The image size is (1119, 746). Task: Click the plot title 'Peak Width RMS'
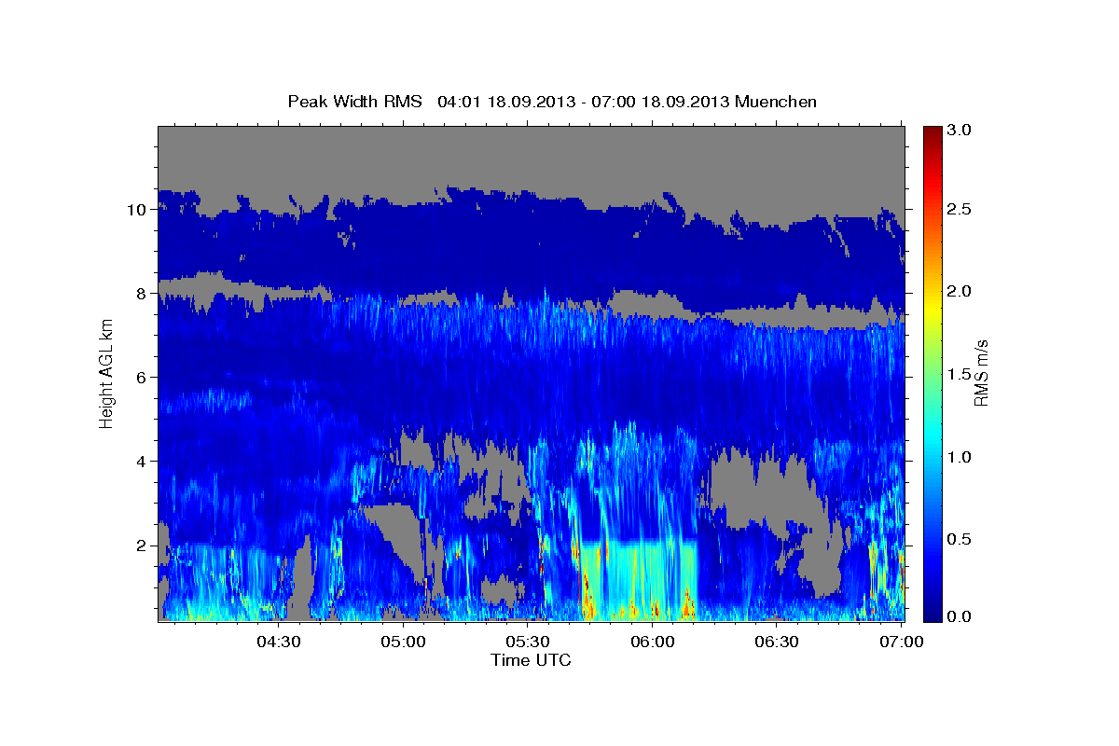tap(355, 102)
